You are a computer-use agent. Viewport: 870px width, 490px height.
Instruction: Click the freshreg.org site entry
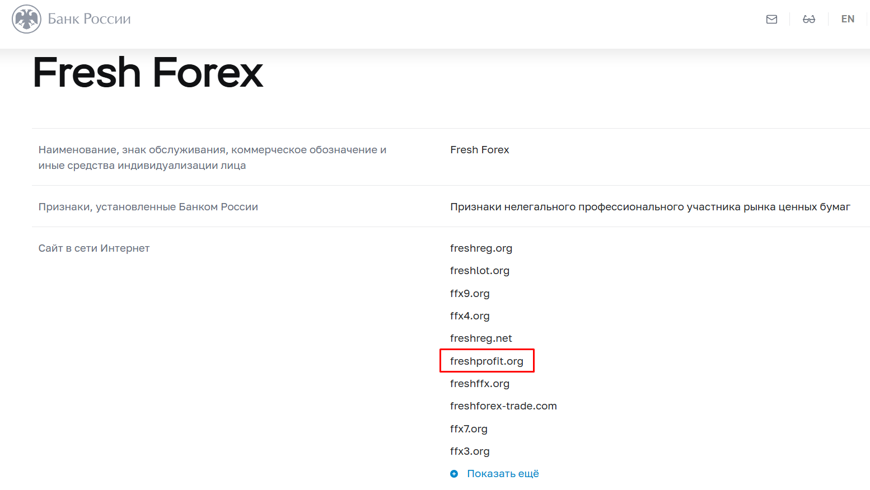coord(481,248)
